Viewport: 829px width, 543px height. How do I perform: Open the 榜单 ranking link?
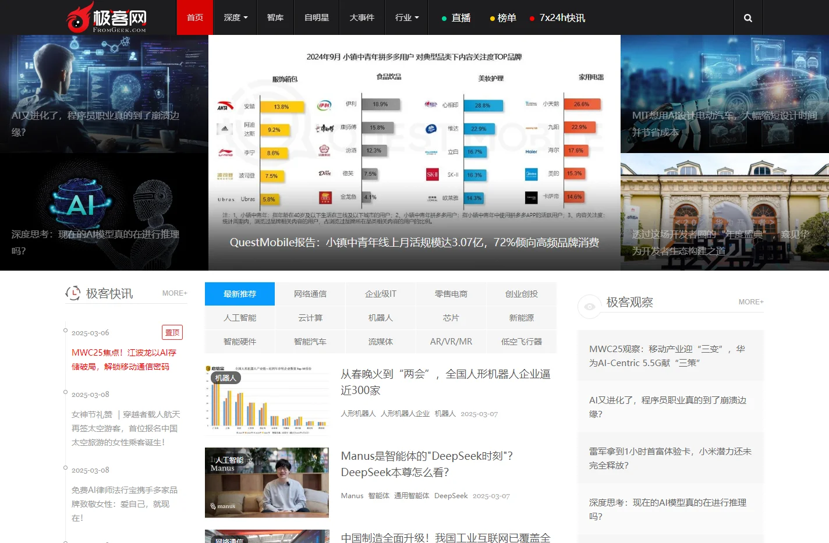pos(504,18)
